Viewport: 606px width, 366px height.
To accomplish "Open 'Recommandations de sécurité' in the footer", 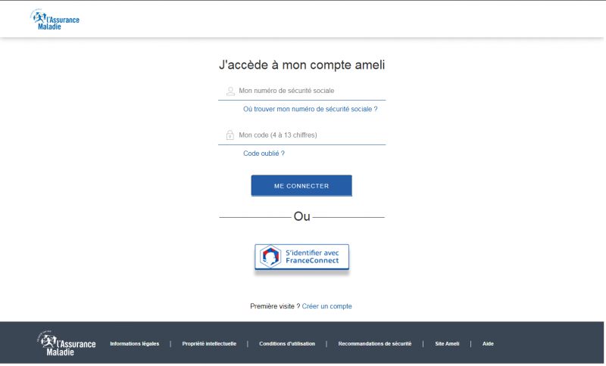I will (x=374, y=343).
